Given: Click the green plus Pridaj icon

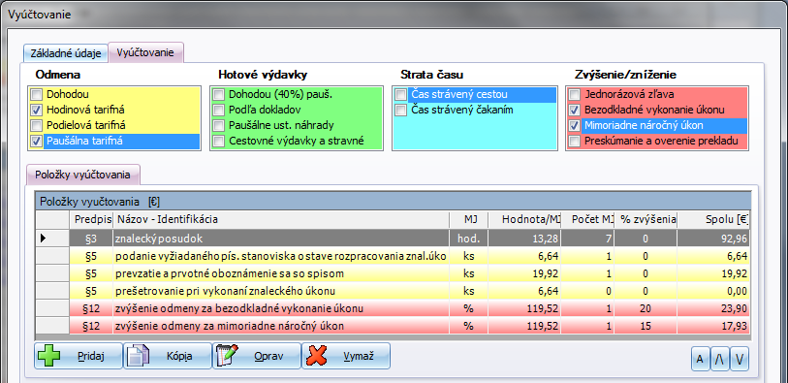Looking at the screenshot, I should click(49, 357).
